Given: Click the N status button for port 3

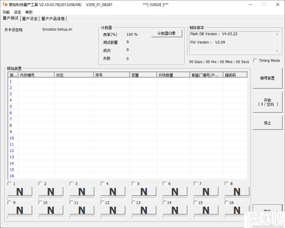Looking at the screenshot, I should pos(82,191).
